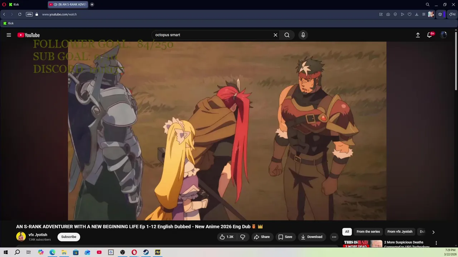The width and height of the screenshot is (458, 257).
Task: Open the YouTube guide hamburger menu
Action: pyautogui.click(x=9, y=35)
